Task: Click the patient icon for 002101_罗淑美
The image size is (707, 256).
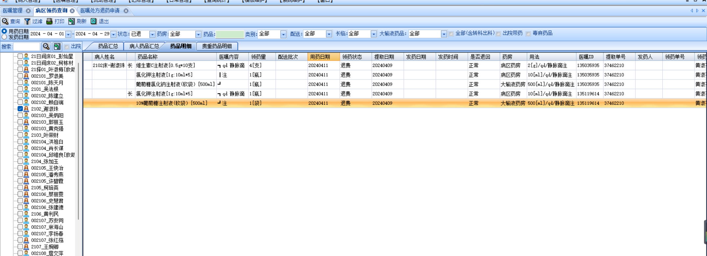Action: 26,76
